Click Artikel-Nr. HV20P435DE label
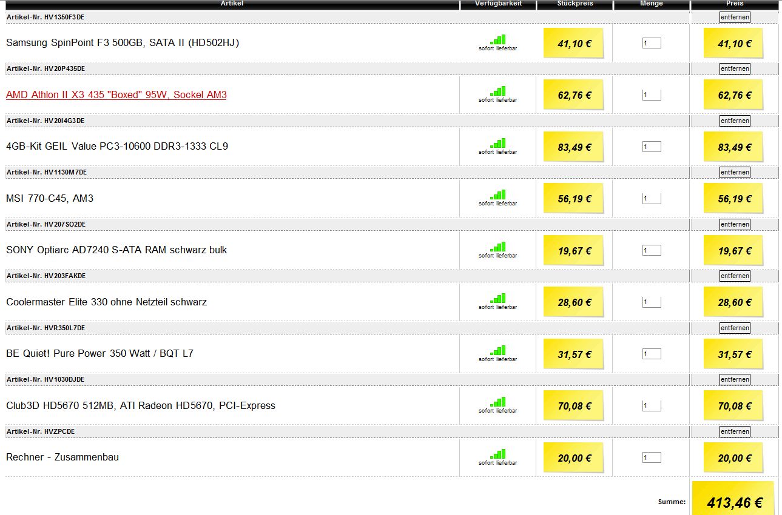 tap(46, 68)
